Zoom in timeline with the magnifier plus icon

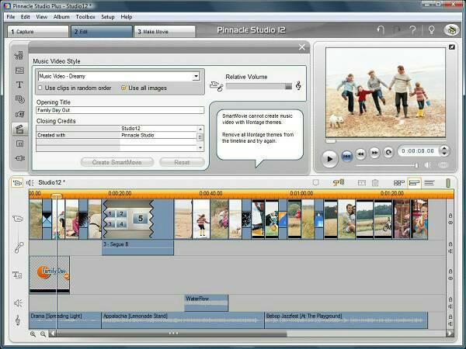click(x=33, y=333)
